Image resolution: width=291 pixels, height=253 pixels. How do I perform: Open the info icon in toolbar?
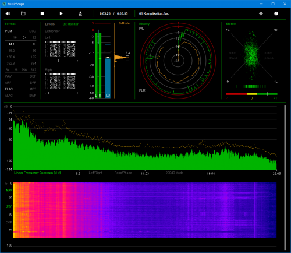click(276, 13)
